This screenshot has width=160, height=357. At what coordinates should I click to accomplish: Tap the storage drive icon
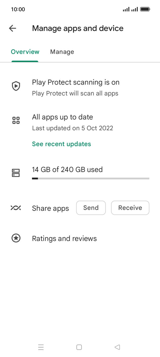16,173
